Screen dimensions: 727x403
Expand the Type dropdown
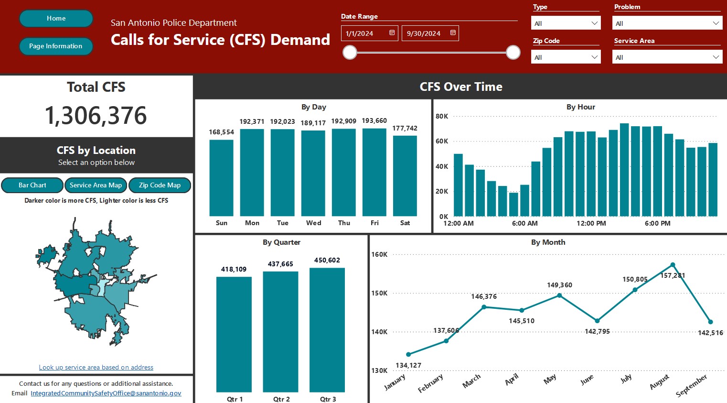[566, 23]
